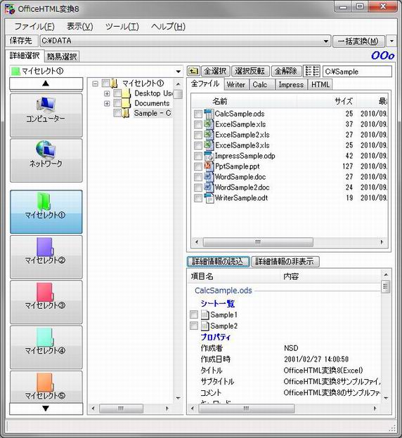Viewport: 402px width, 438px height.
Task: Open the 保存先 path dropdown
Action: pyautogui.click(x=326, y=41)
